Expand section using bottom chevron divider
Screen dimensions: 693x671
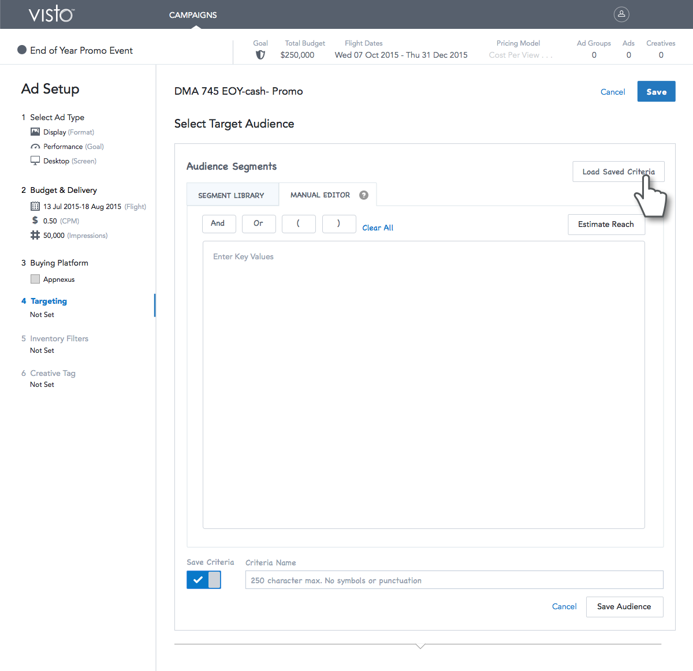420,646
